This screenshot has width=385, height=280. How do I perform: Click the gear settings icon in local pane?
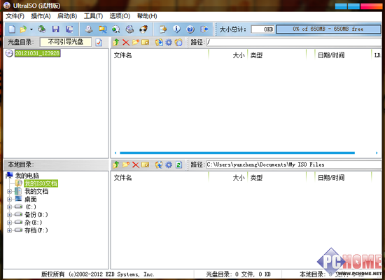[169, 164]
